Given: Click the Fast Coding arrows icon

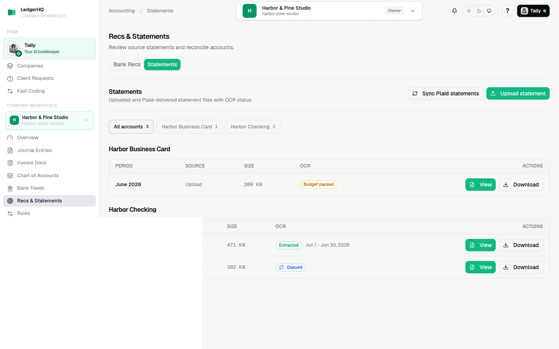Looking at the screenshot, I should (10, 91).
